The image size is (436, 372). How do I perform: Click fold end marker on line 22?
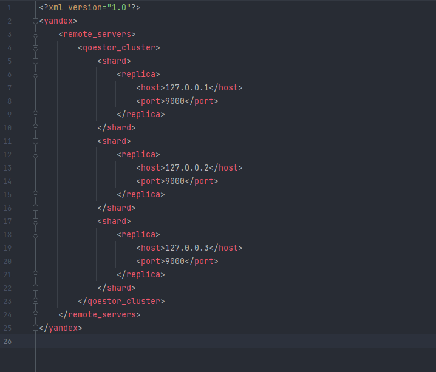35,288
